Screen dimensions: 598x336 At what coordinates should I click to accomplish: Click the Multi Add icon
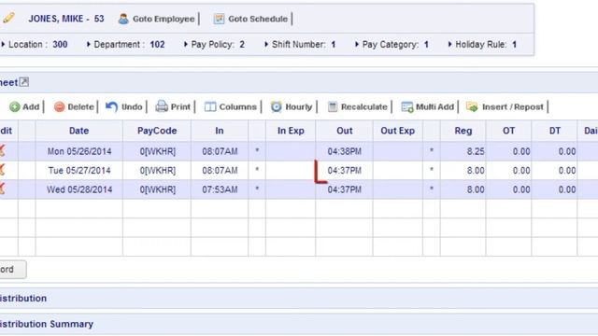pos(407,107)
